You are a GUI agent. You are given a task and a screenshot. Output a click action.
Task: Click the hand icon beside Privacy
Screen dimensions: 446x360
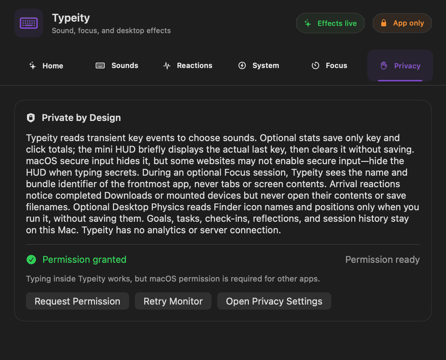[x=384, y=66]
